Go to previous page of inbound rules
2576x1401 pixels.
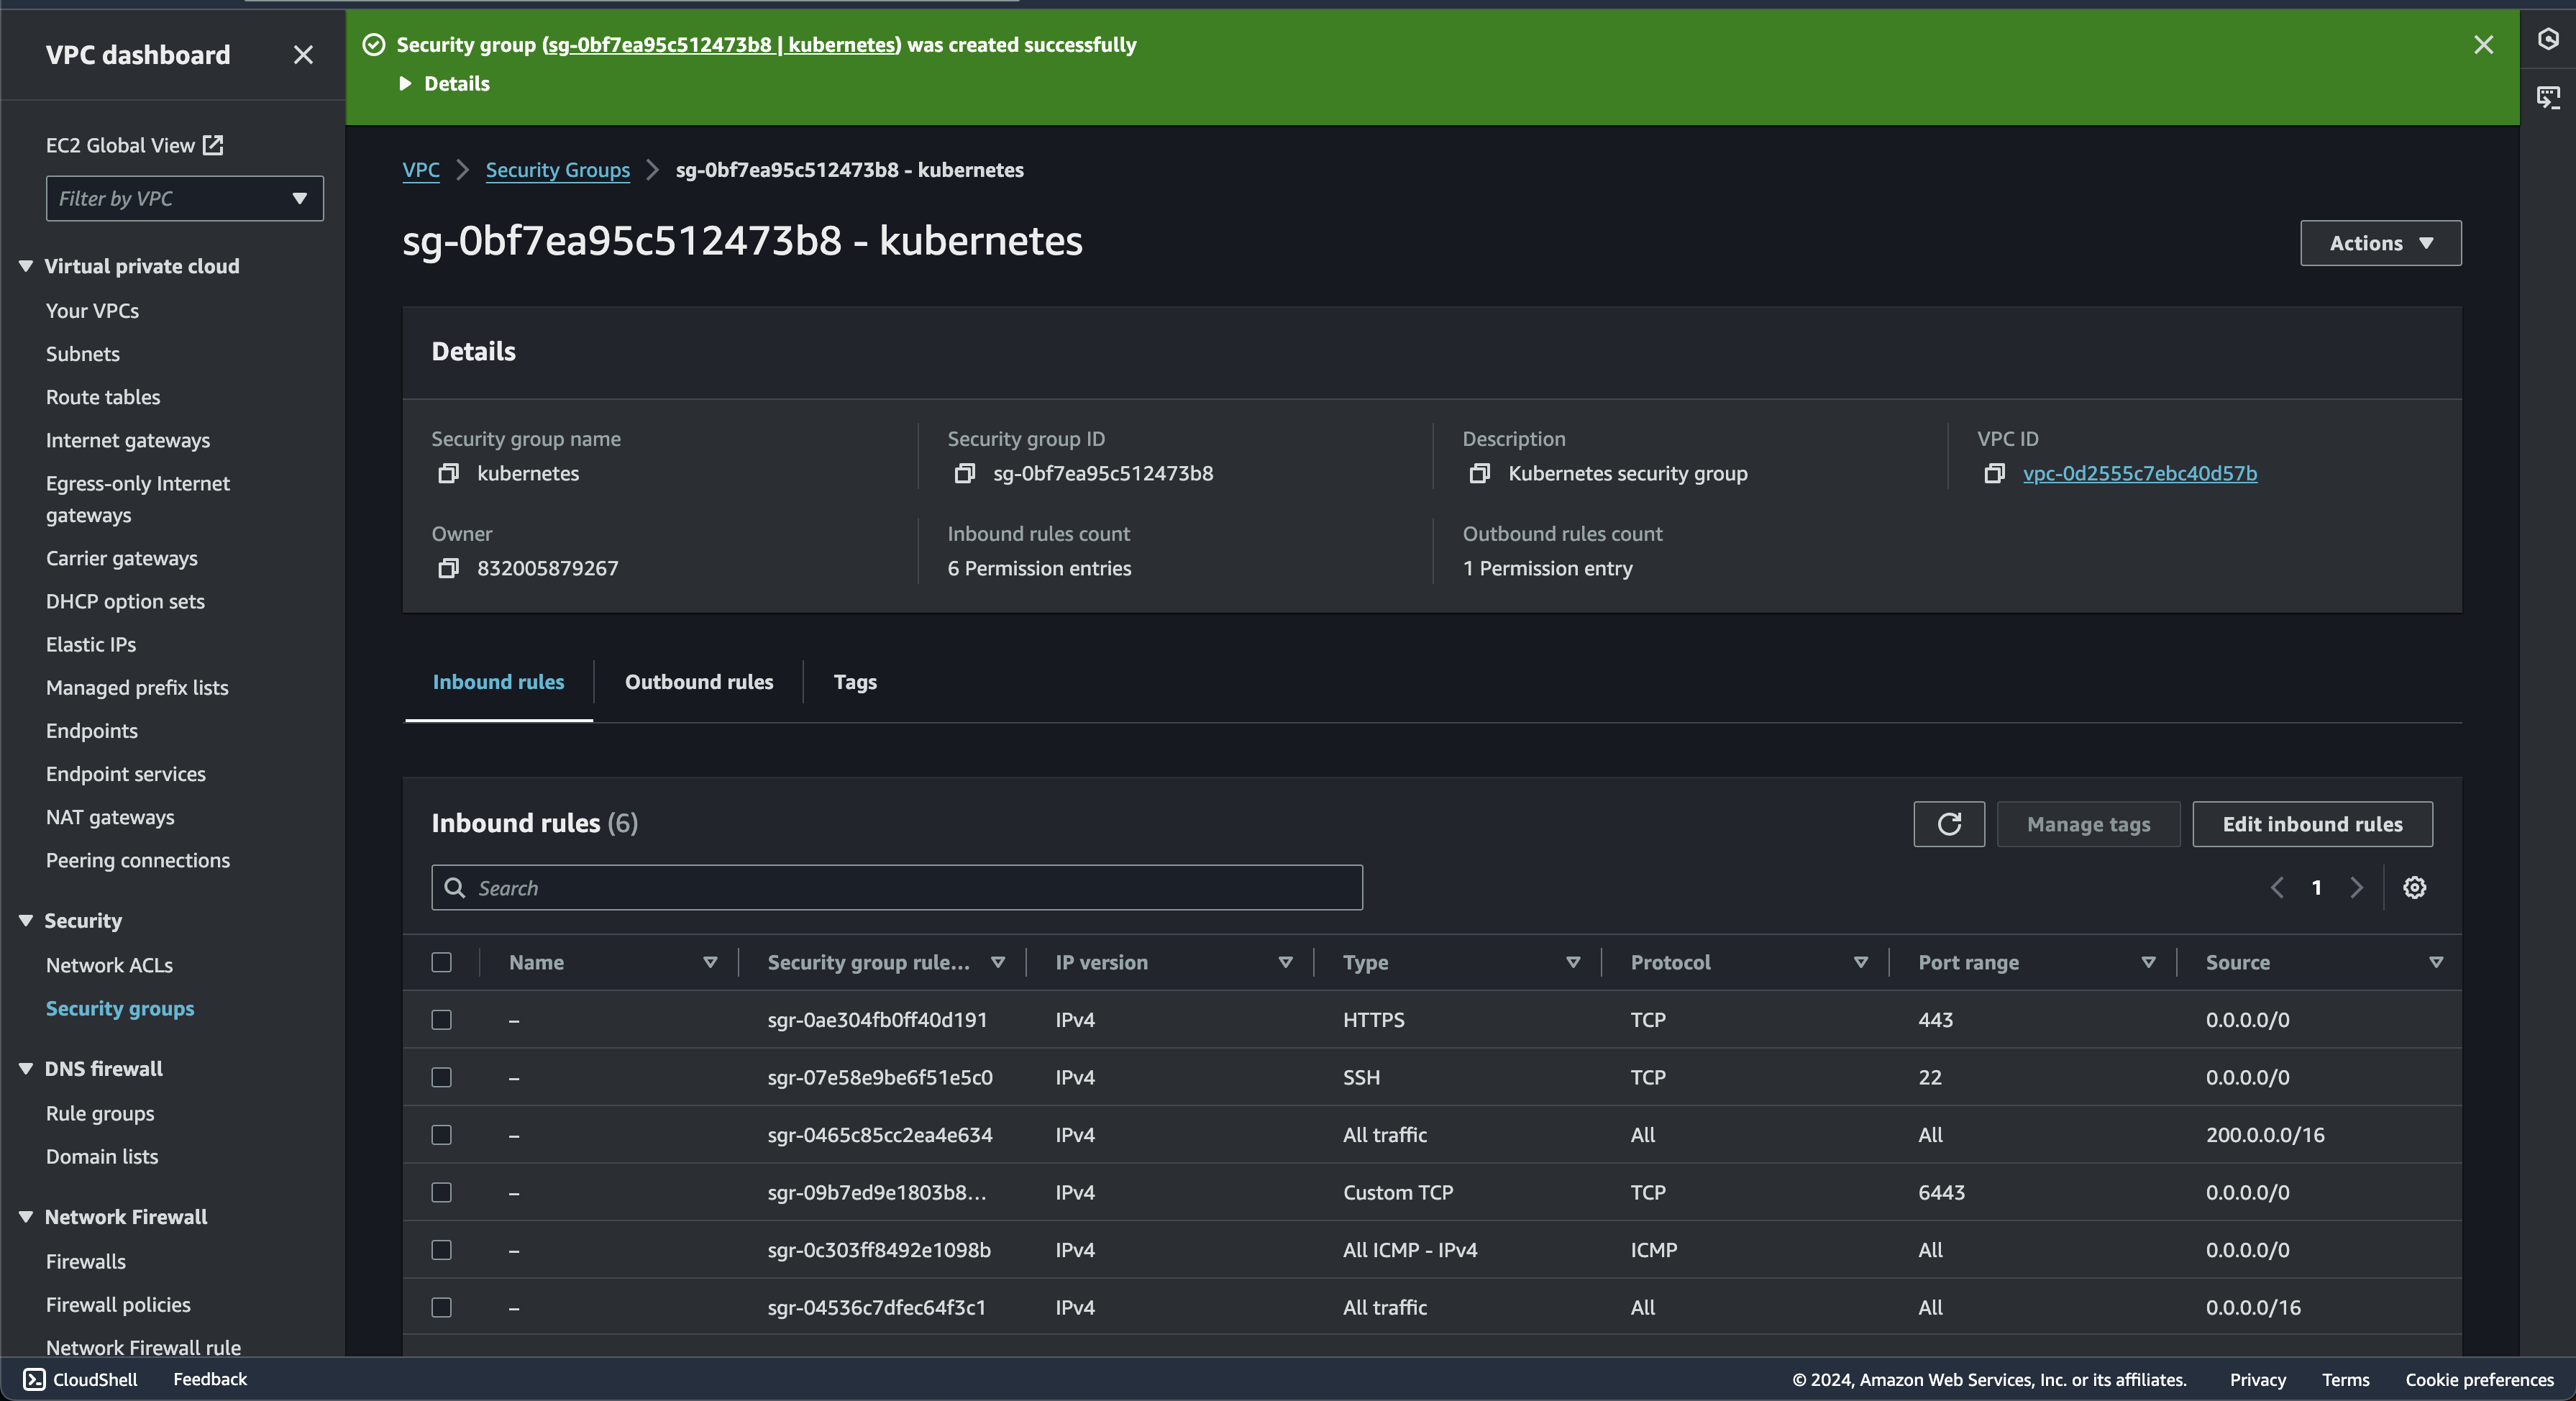(x=2277, y=888)
